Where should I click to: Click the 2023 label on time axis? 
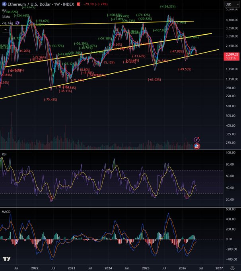72,268
